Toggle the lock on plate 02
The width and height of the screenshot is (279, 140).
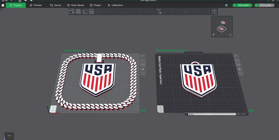[239, 69]
